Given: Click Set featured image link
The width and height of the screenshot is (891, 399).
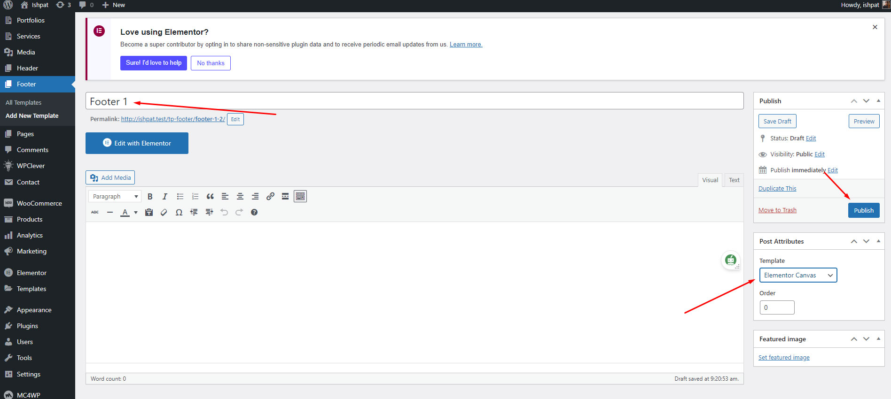Looking at the screenshot, I should point(784,358).
